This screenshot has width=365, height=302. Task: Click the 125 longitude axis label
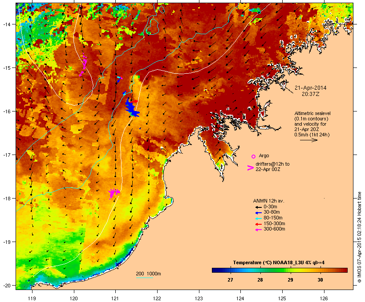[282, 298]
